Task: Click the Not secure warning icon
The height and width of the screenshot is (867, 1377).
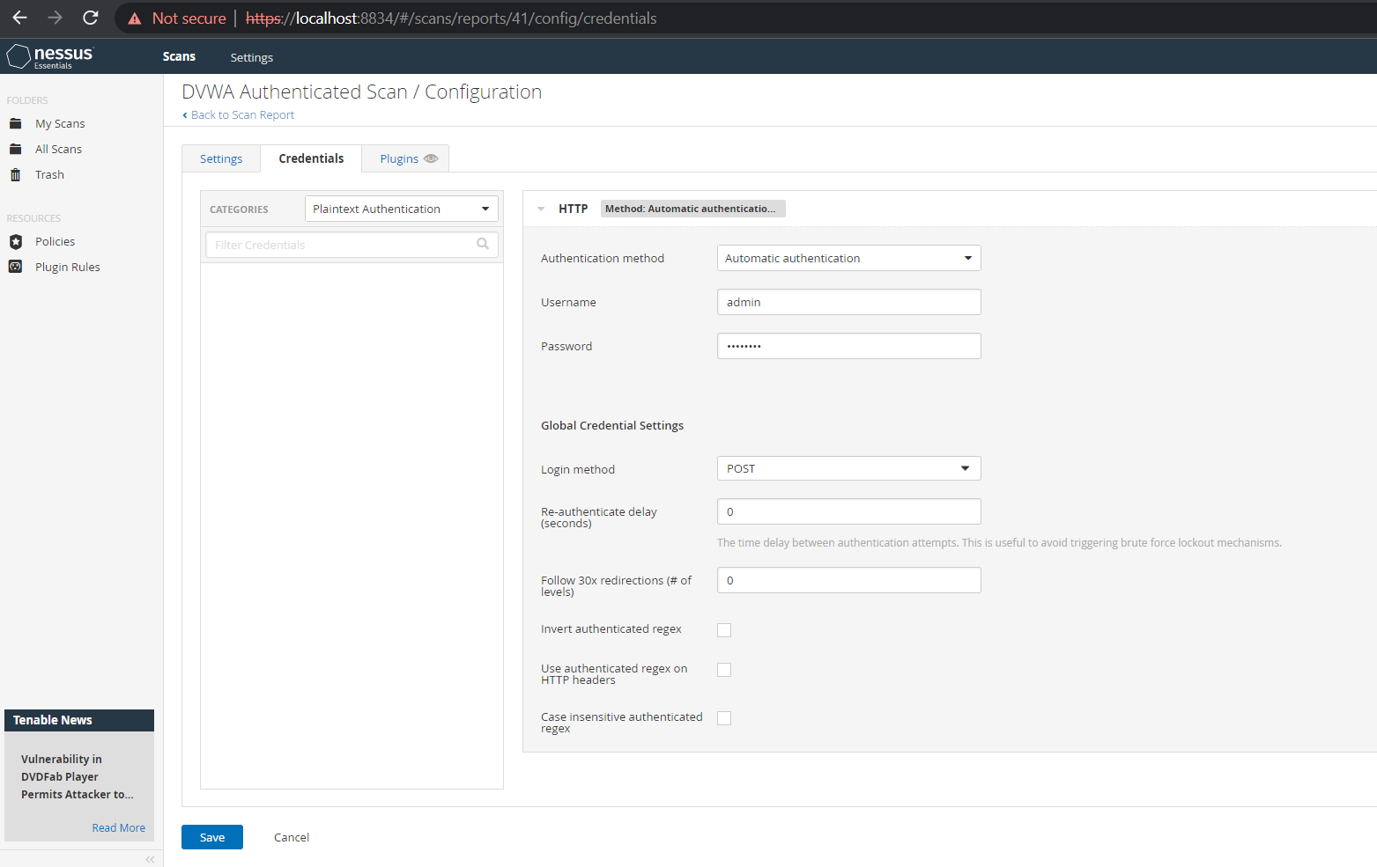Action: coord(135,18)
